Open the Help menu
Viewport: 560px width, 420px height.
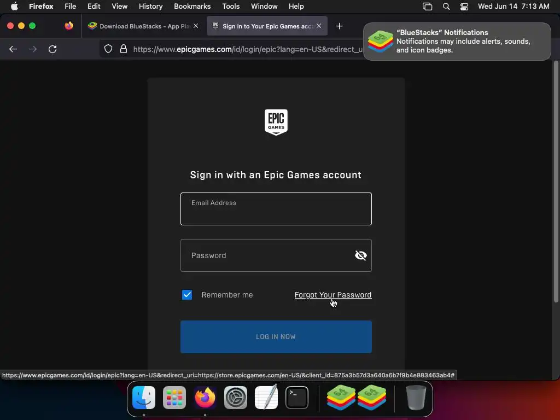tap(296, 6)
